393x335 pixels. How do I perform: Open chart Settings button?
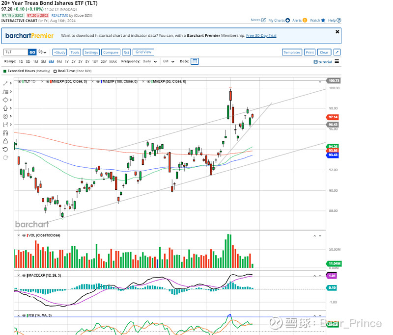click(x=91, y=52)
